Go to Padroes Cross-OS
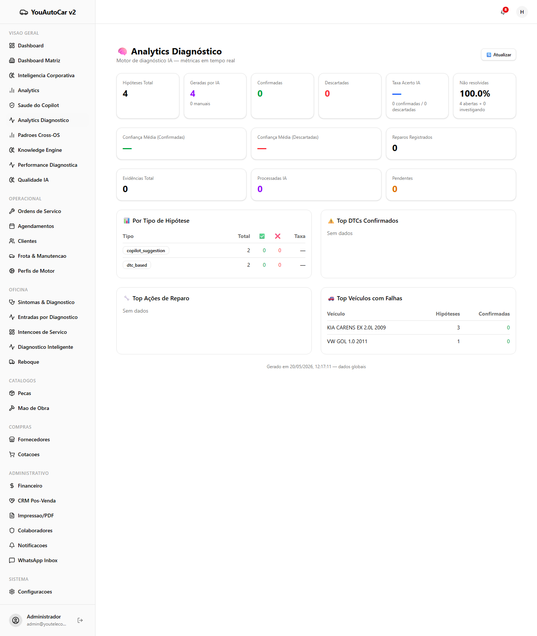The height and width of the screenshot is (636, 537). coord(47,135)
